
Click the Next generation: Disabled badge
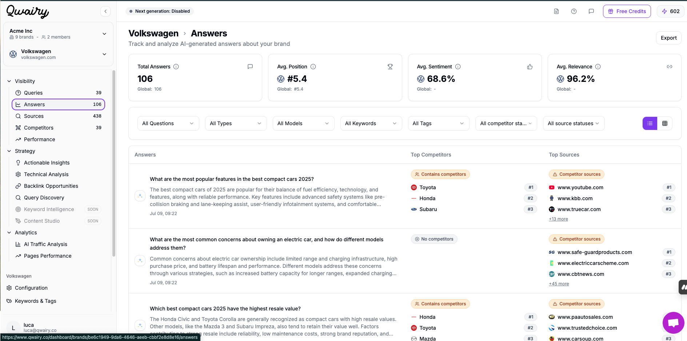(160, 11)
